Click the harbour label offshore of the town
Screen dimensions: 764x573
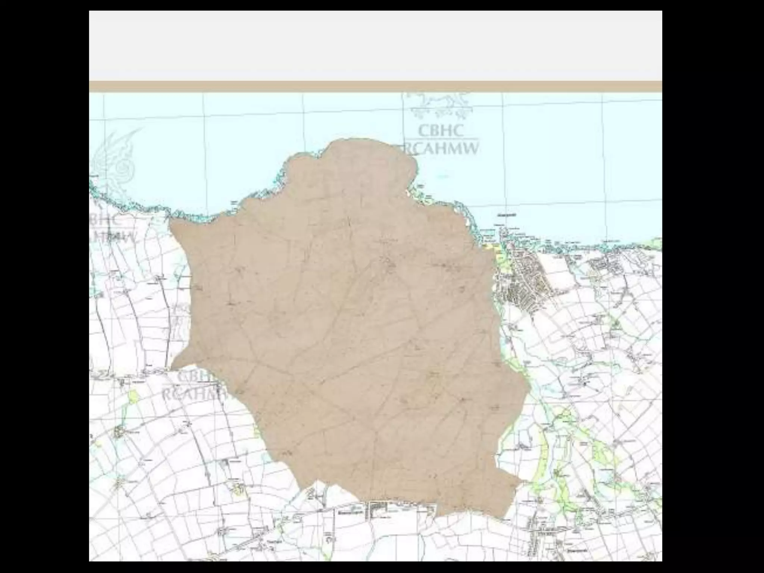pos(507,215)
